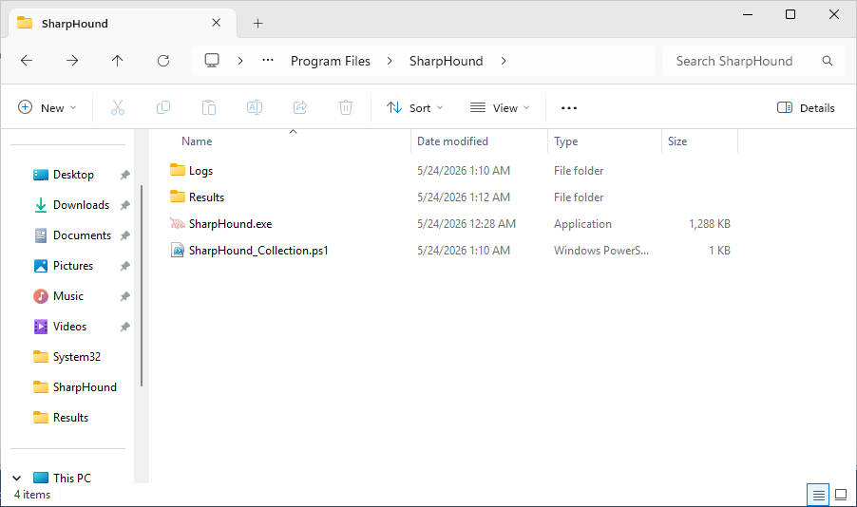The height and width of the screenshot is (507, 857).
Task: Unpin Desktop using its pin icon
Action: 125,175
